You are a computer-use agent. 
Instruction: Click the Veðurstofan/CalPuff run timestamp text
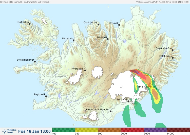point(162,2)
